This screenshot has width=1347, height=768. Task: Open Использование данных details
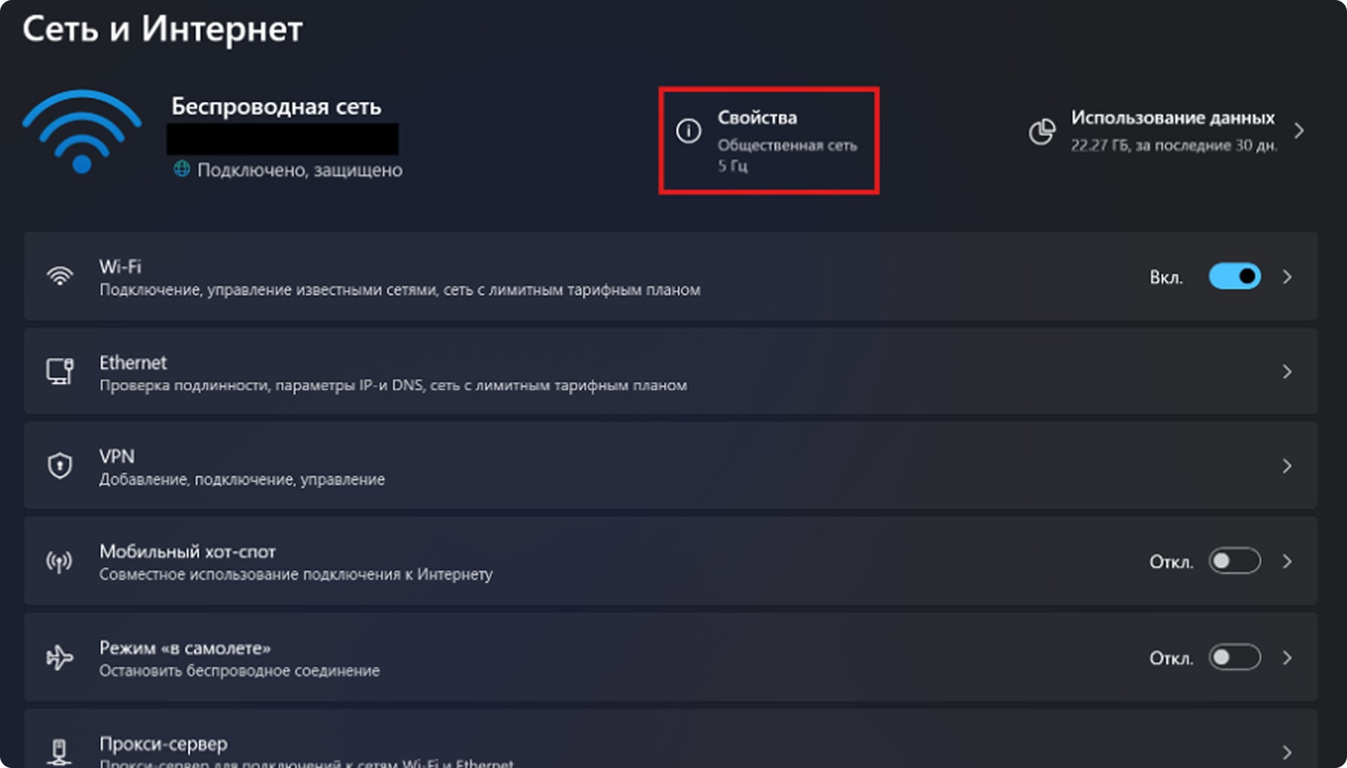1173,131
